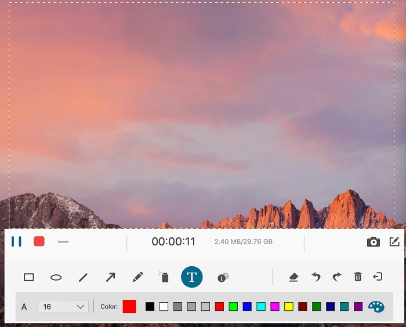Select the Eraser tool
Screen dimensions: 406x327
[x=293, y=277]
